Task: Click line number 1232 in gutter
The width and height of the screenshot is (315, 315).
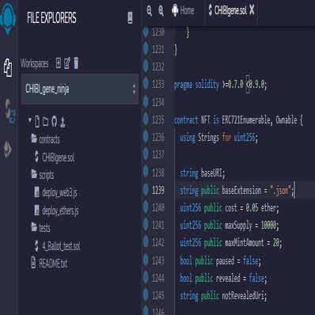Action: tap(158, 66)
